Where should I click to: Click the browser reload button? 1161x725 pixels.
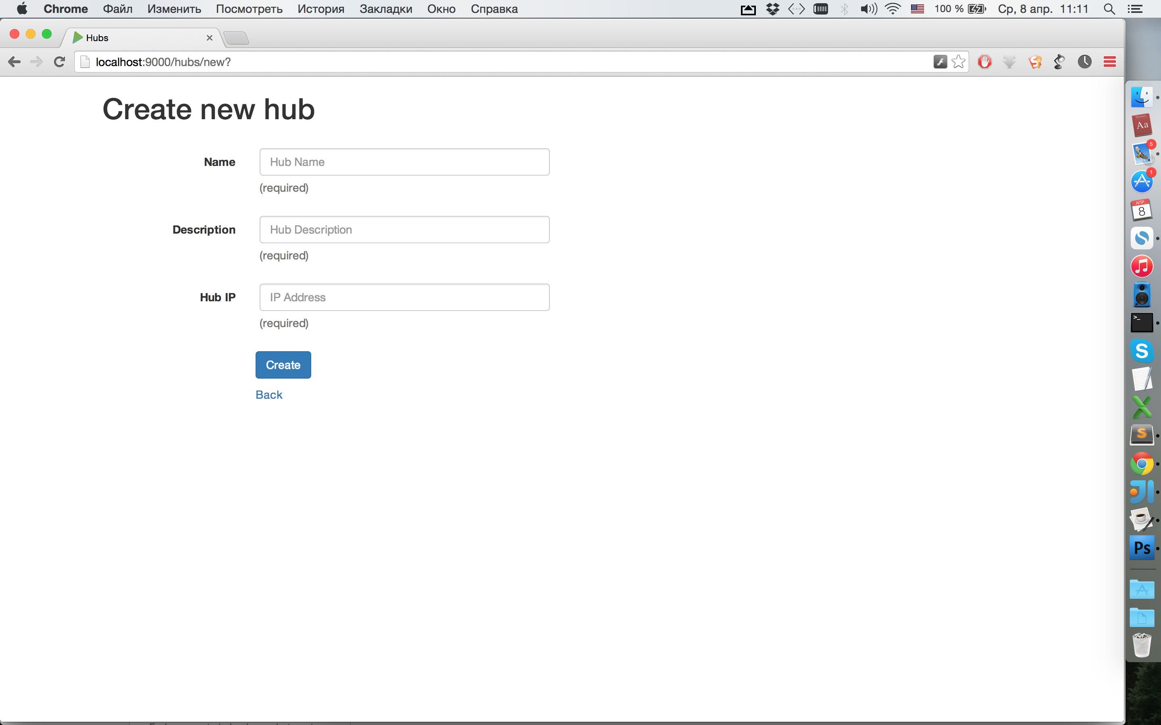60,62
